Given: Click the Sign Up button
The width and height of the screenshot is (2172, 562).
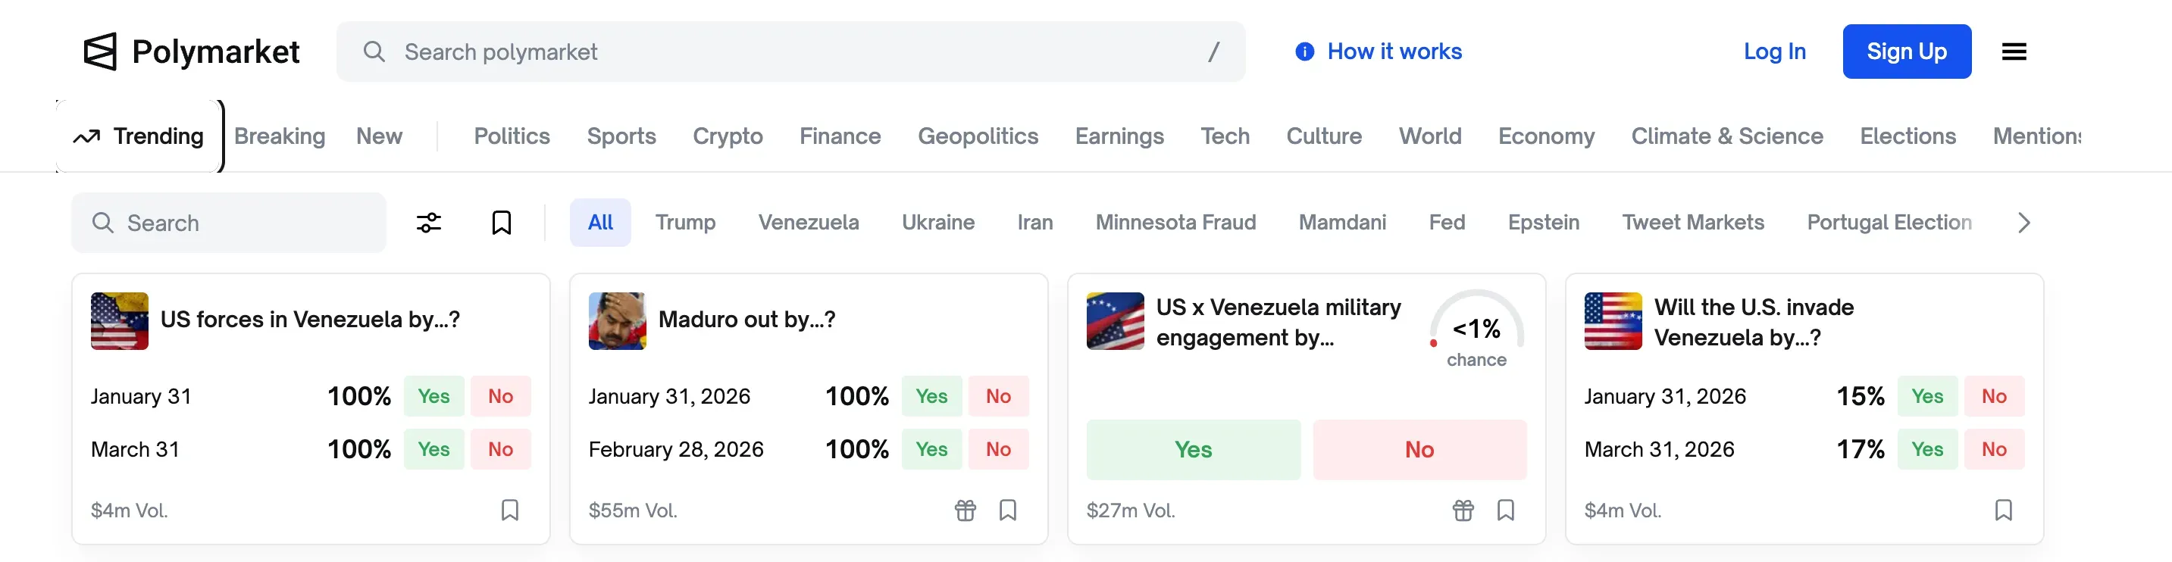Looking at the screenshot, I should pyautogui.click(x=1905, y=52).
